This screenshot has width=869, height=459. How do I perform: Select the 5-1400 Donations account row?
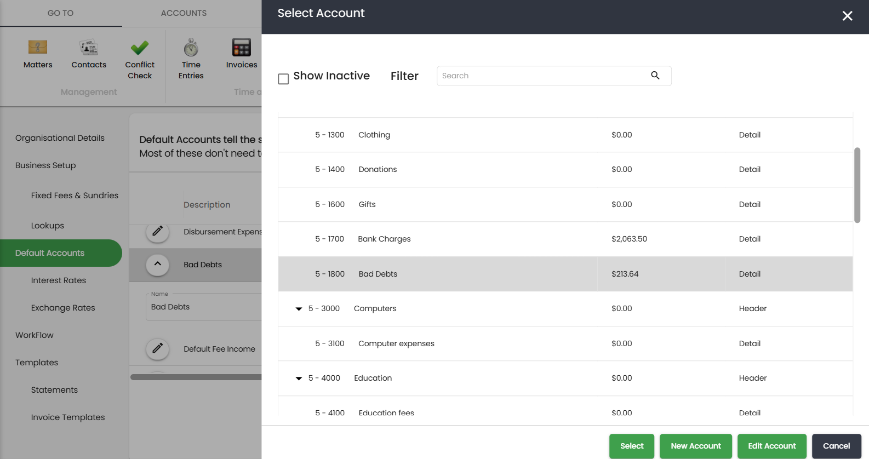tap(565, 169)
